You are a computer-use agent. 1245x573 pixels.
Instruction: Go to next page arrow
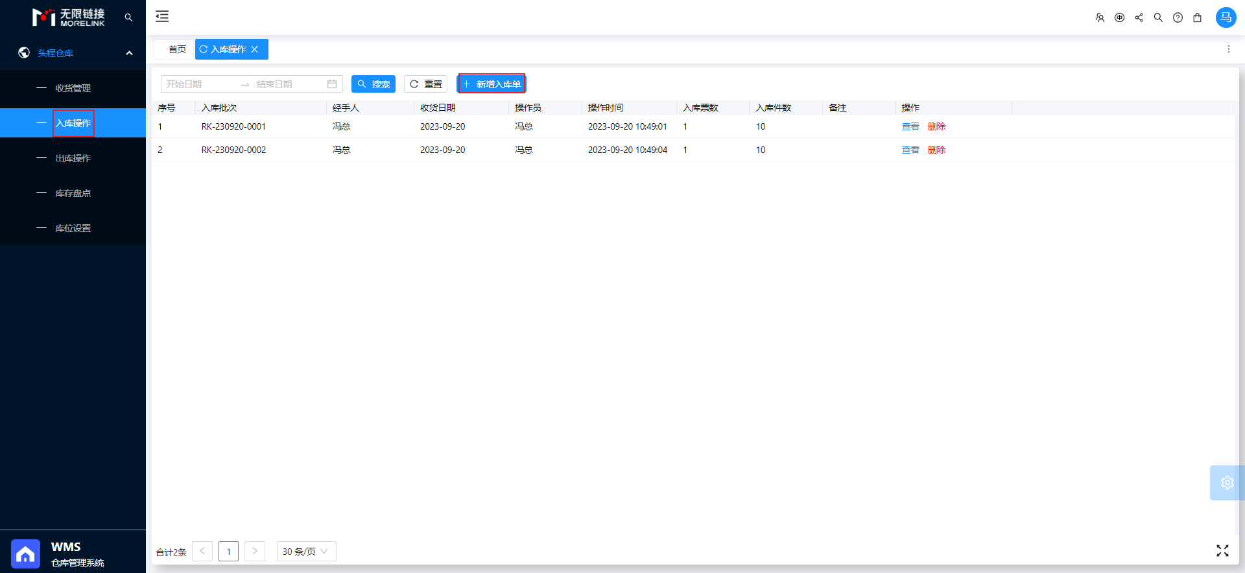(x=255, y=552)
